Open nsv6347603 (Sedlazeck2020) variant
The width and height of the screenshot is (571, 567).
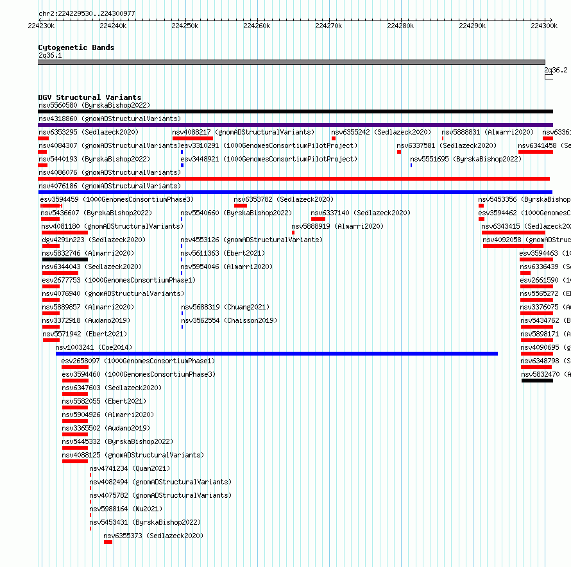tap(112, 388)
